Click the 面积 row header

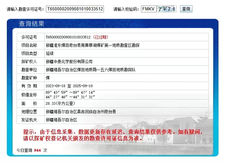[29, 103]
